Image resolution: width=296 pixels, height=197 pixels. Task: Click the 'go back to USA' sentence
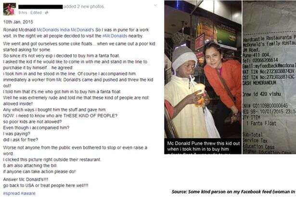point(46,185)
